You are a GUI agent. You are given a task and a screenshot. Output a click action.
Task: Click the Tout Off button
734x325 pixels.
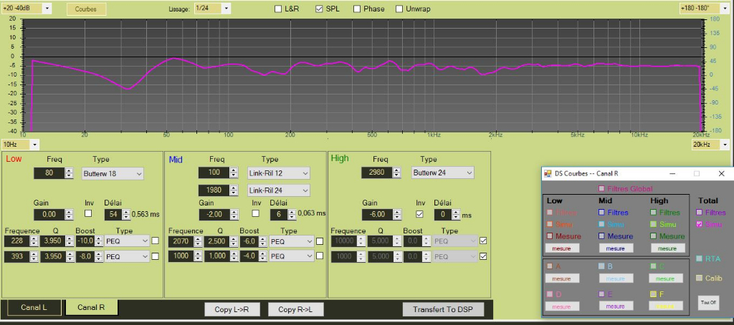click(x=708, y=303)
